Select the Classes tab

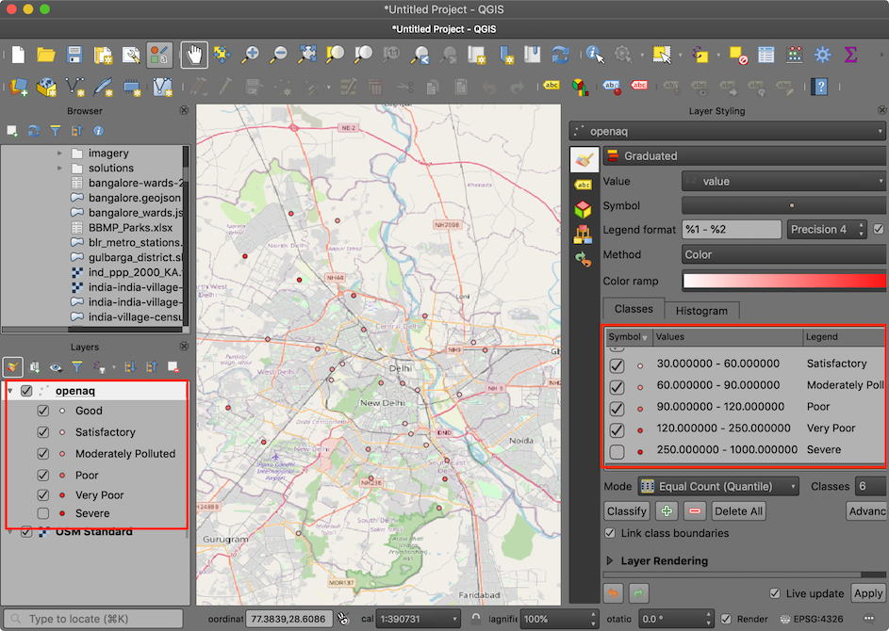click(633, 309)
